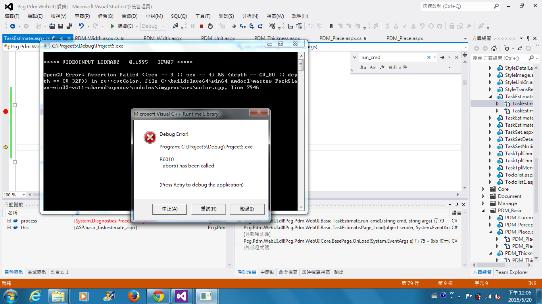Click the green Continue play icon
The width and height of the screenshot is (542, 304).
tap(113, 26)
